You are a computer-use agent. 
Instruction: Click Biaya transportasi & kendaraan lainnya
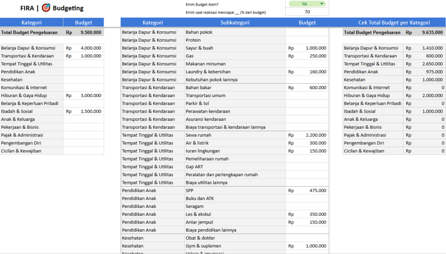pos(235,127)
